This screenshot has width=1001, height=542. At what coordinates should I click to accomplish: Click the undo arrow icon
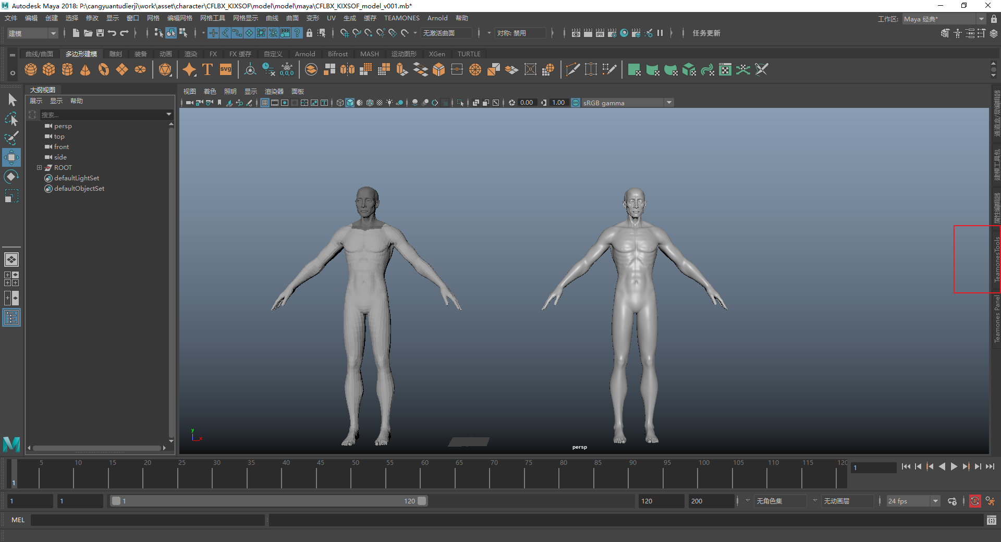(x=112, y=33)
